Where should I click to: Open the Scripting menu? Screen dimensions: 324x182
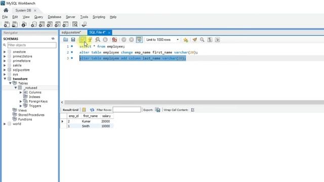pos(99,17)
